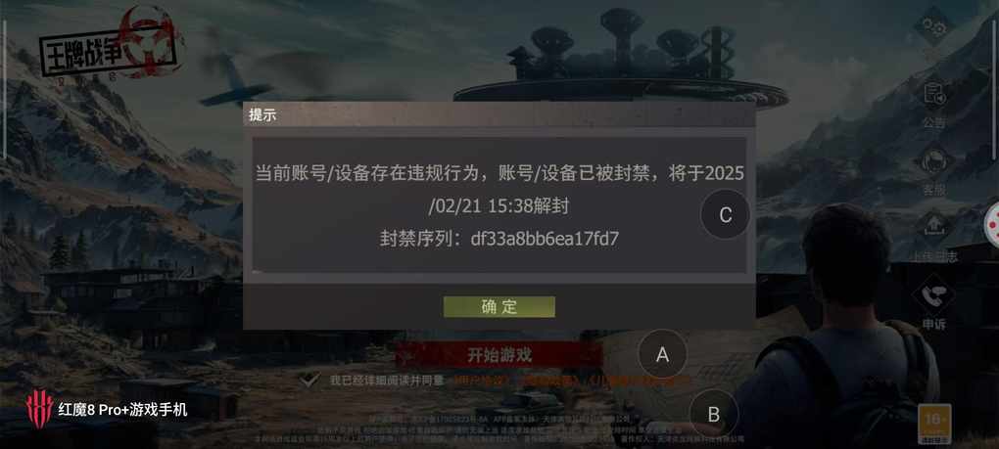The image size is (999, 449).
Task: Open the 申诉 appeal icon
Action: point(934,304)
